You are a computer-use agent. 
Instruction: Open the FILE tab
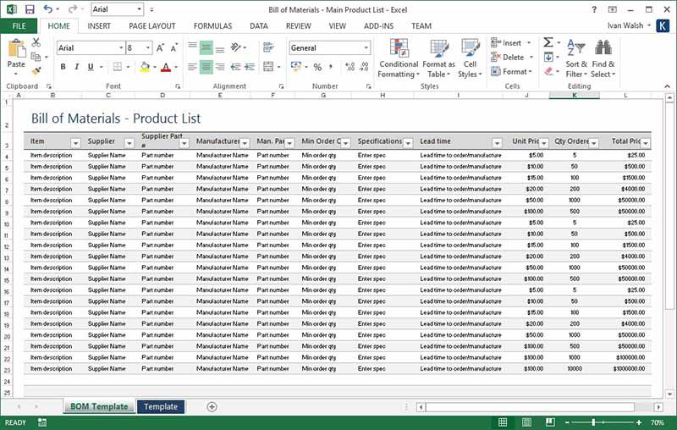[x=19, y=26]
